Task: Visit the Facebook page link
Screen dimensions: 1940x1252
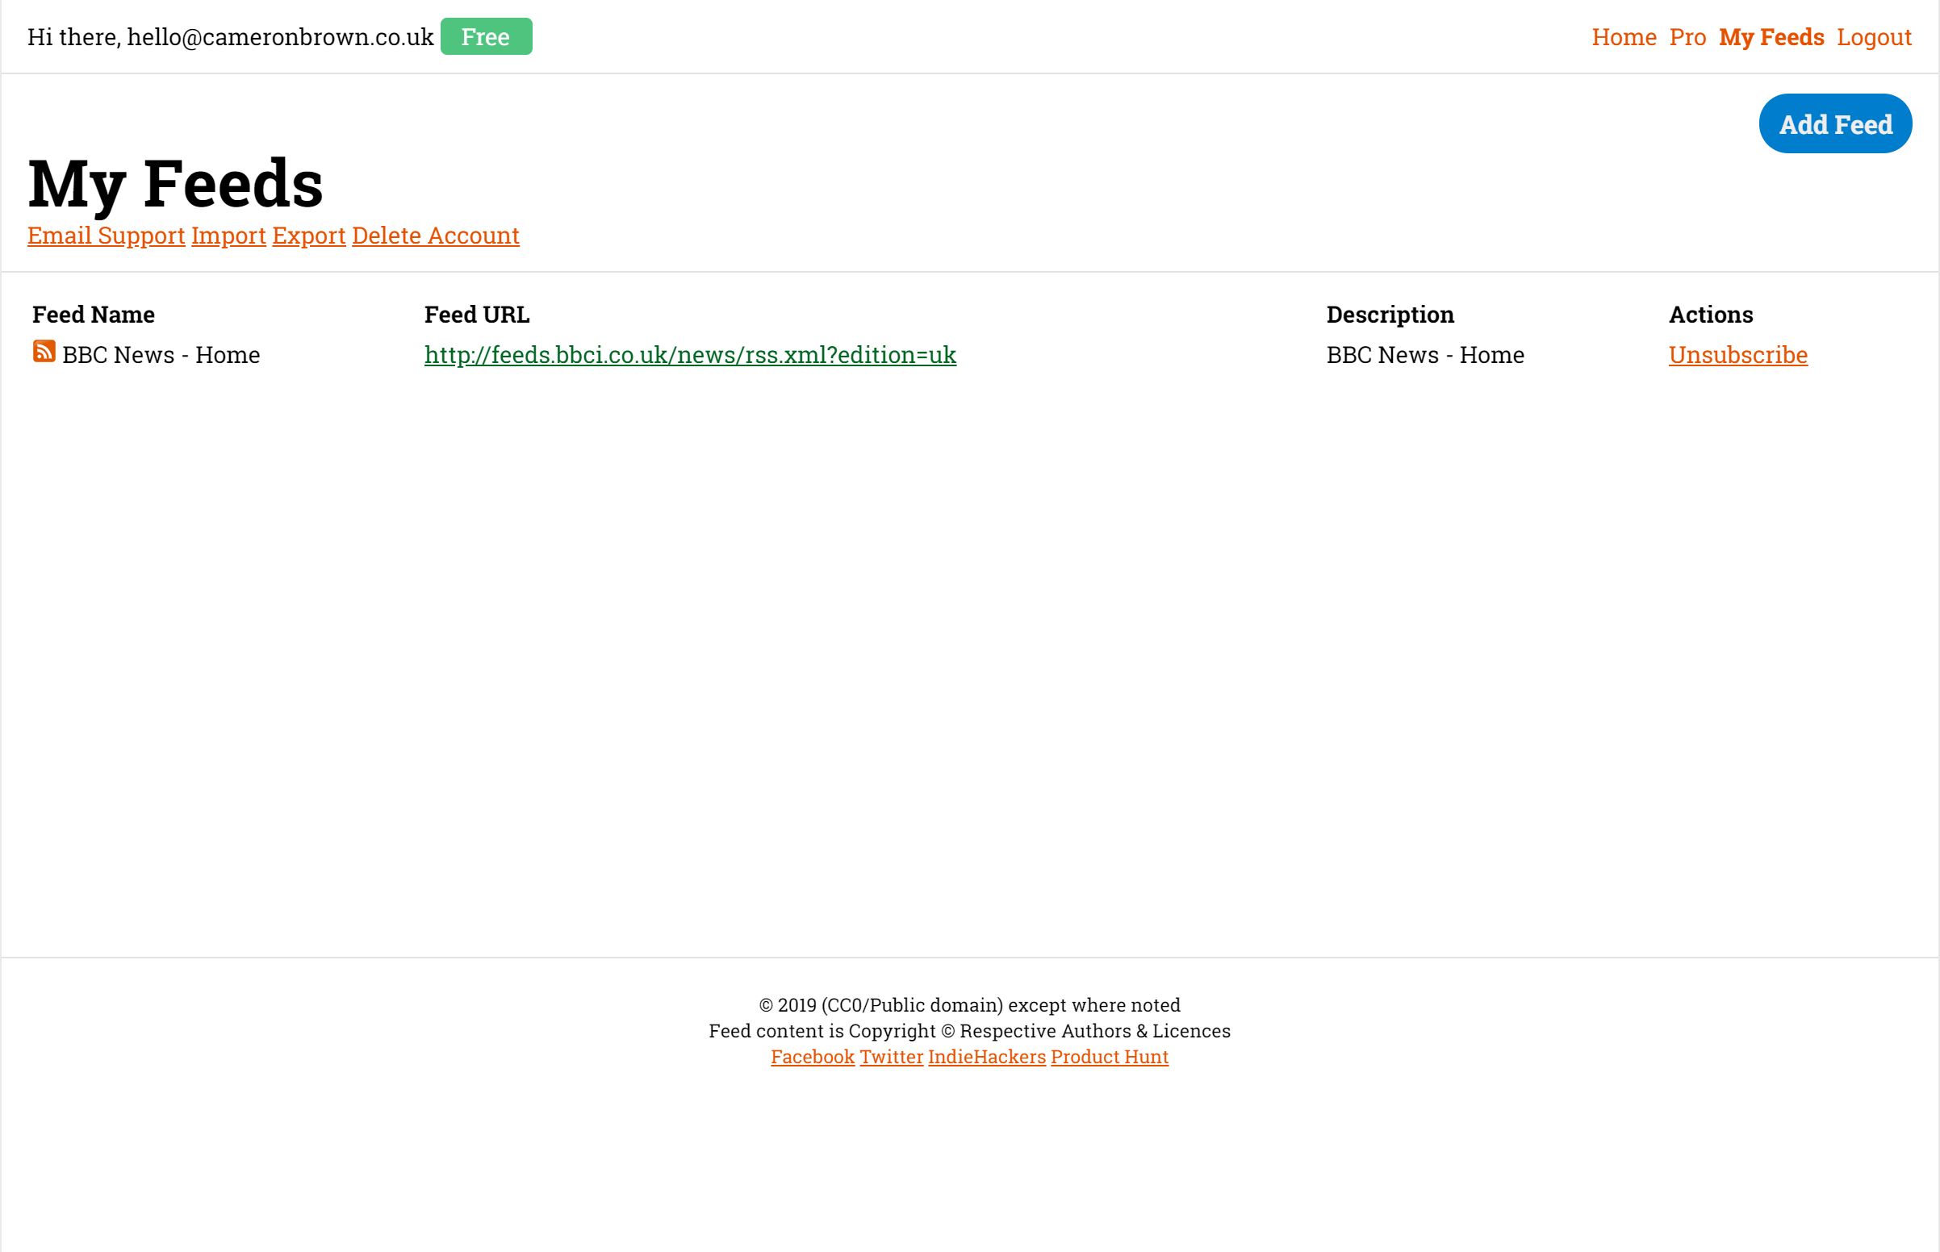Action: click(x=813, y=1056)
